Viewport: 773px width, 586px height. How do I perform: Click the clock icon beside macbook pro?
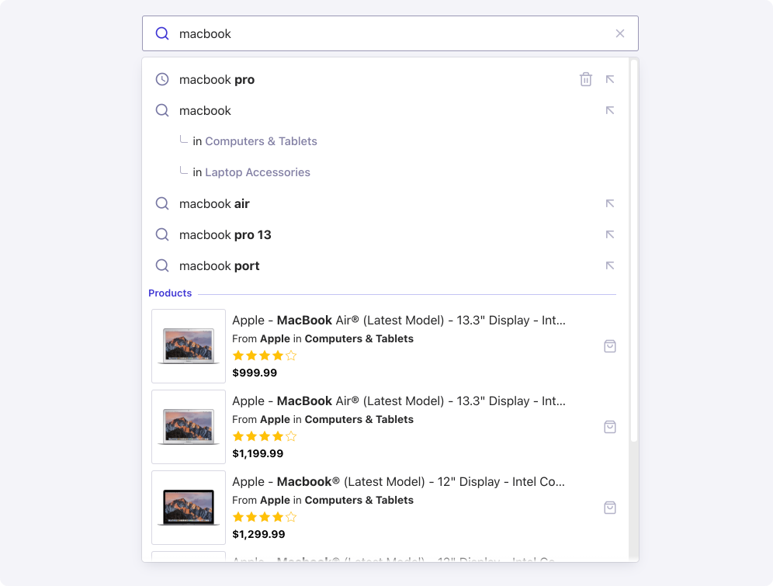(162, 79)
